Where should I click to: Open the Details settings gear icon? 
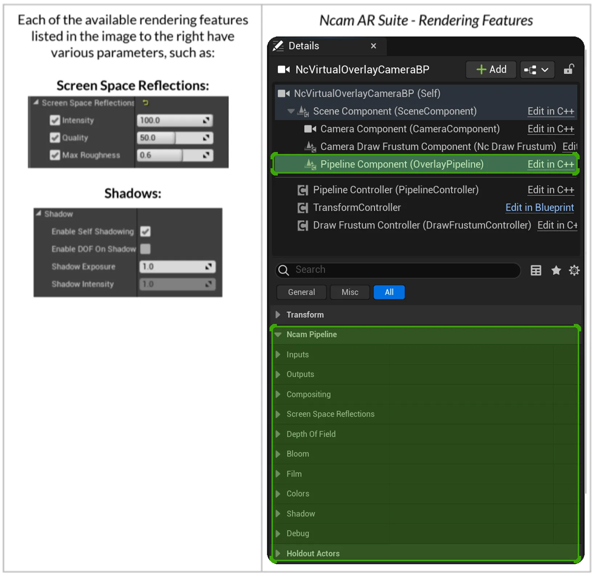574,270
